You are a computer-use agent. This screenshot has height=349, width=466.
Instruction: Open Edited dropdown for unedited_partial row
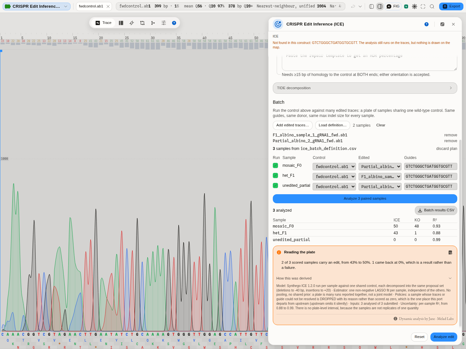(380, 187)
